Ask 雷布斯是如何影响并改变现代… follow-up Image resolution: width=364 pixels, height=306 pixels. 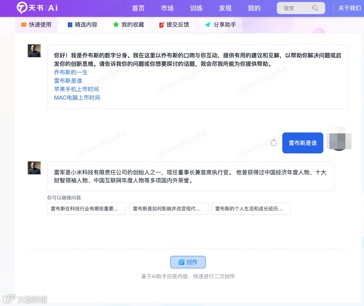tap(169, 209)
